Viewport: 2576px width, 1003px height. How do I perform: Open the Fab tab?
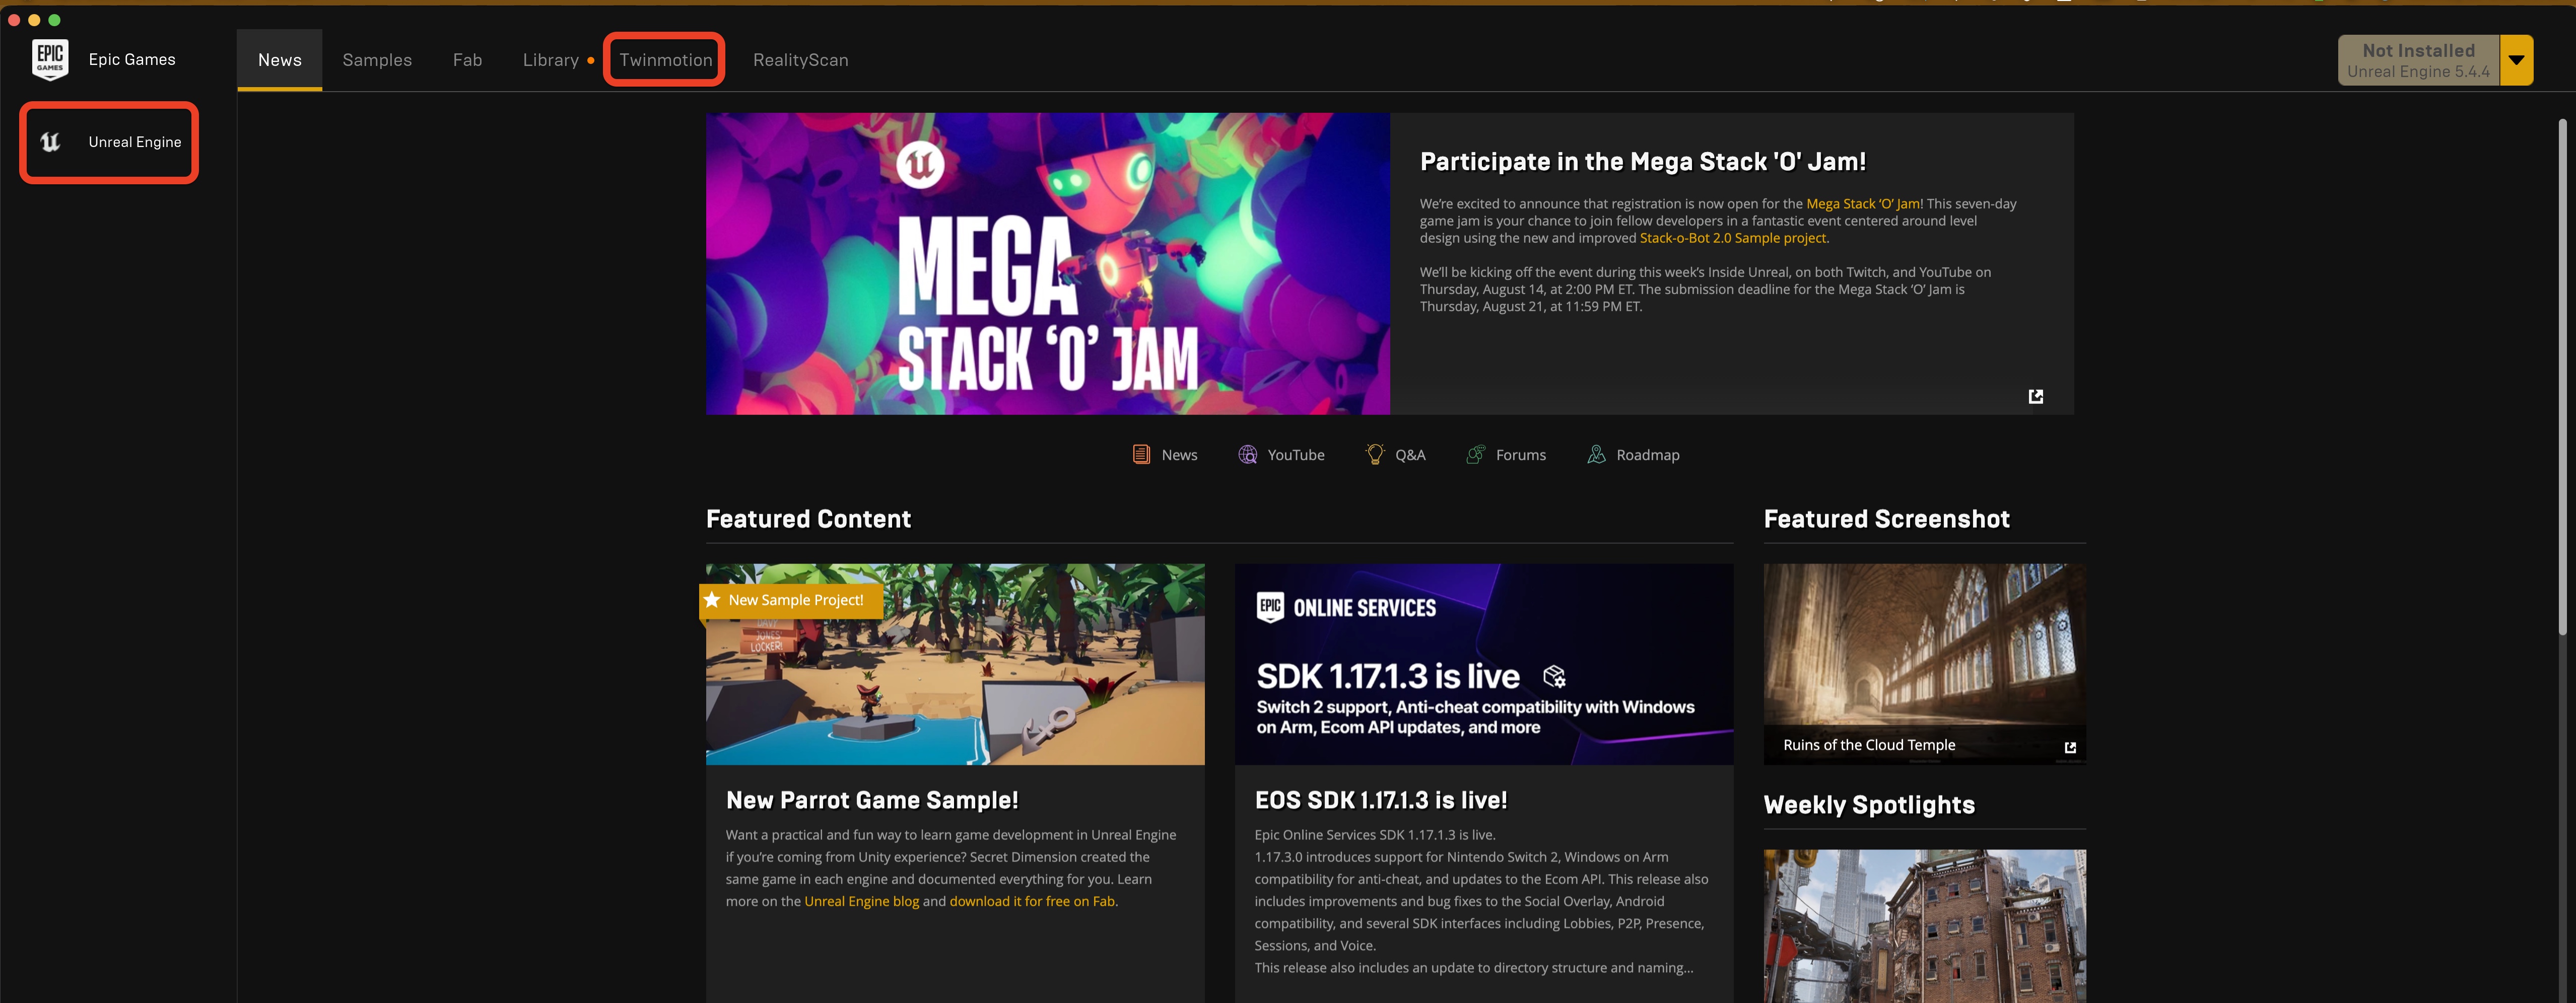(x=467, y=60)
